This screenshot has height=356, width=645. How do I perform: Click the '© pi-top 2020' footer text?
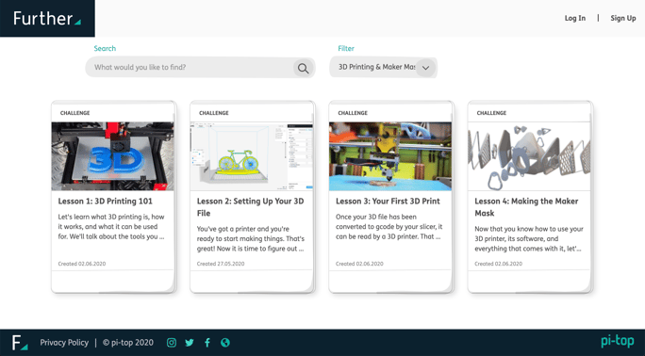[x=127, y=343]
